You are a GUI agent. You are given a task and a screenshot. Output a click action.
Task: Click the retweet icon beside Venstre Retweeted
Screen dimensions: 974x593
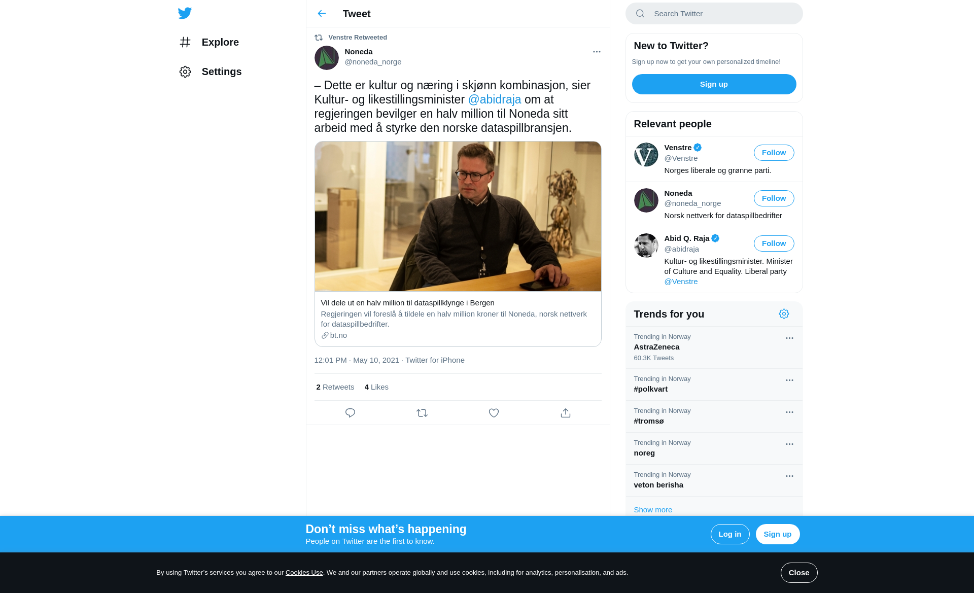pos(319,38)
